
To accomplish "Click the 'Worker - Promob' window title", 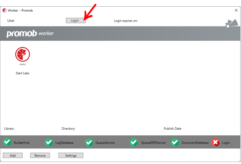I will (x=20, y=10).
